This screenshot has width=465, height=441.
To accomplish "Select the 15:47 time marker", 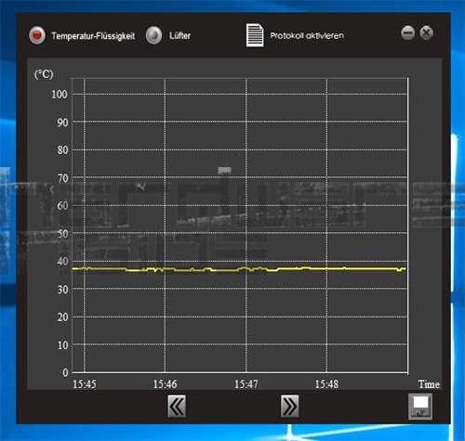I will [x=246, y=384].
